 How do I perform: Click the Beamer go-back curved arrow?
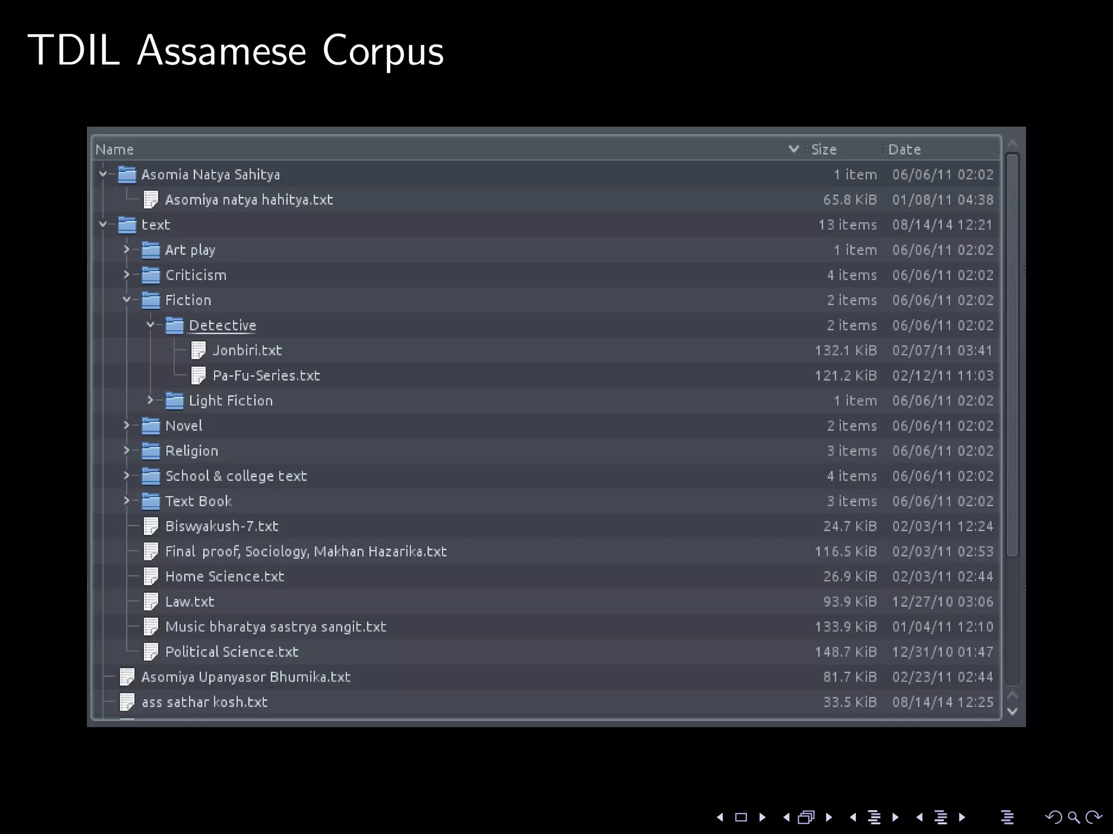tap(1054, 817)
